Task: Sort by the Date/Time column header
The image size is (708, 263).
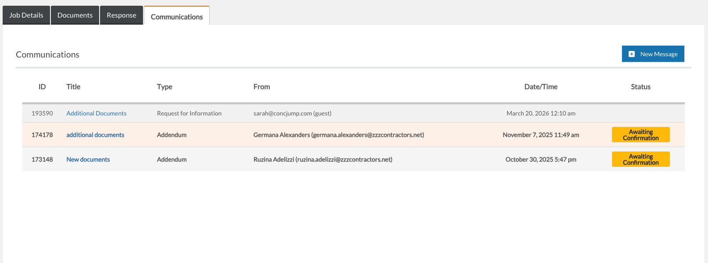Action: [540, 87]
